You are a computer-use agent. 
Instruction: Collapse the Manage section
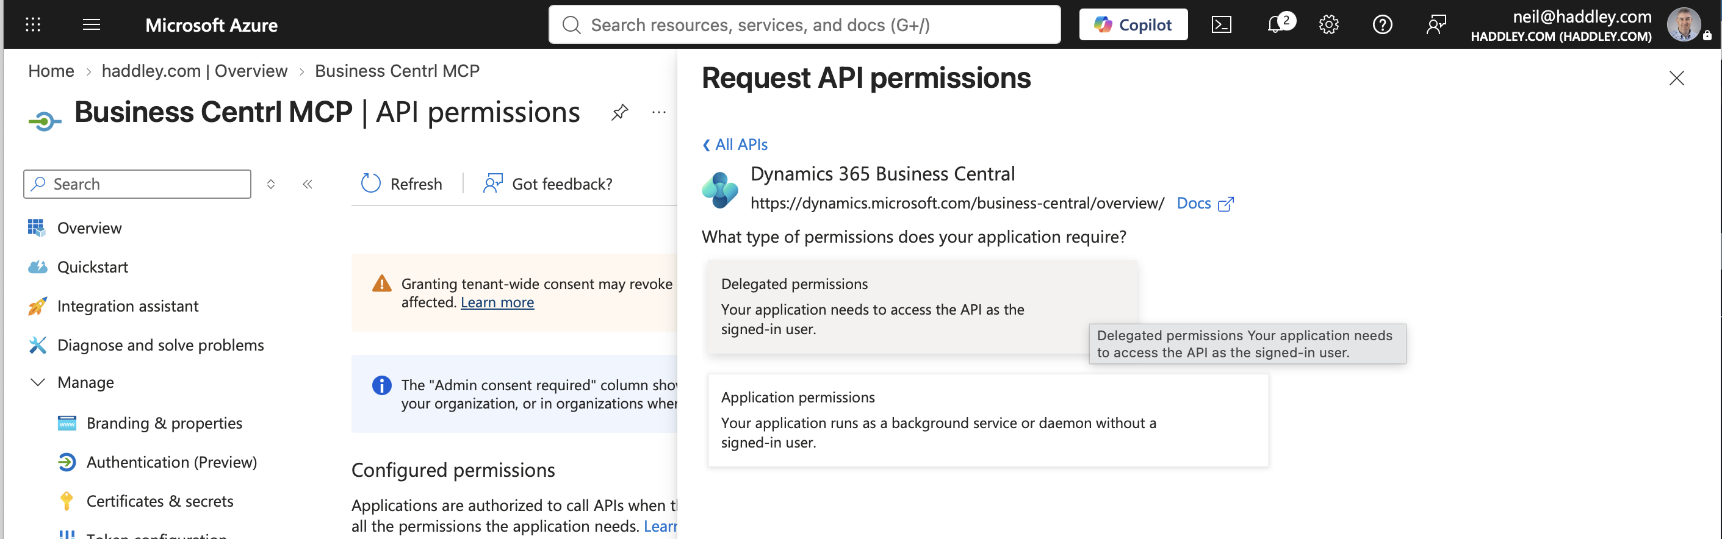coord(38,382)
